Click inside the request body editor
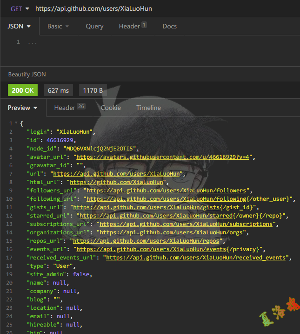The height and width of the screenshot is (334, 300). click(149, 51)
